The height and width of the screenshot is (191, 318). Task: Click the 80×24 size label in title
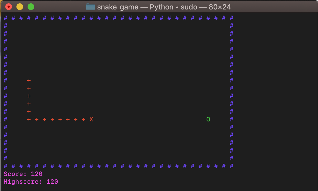(220, 7)
